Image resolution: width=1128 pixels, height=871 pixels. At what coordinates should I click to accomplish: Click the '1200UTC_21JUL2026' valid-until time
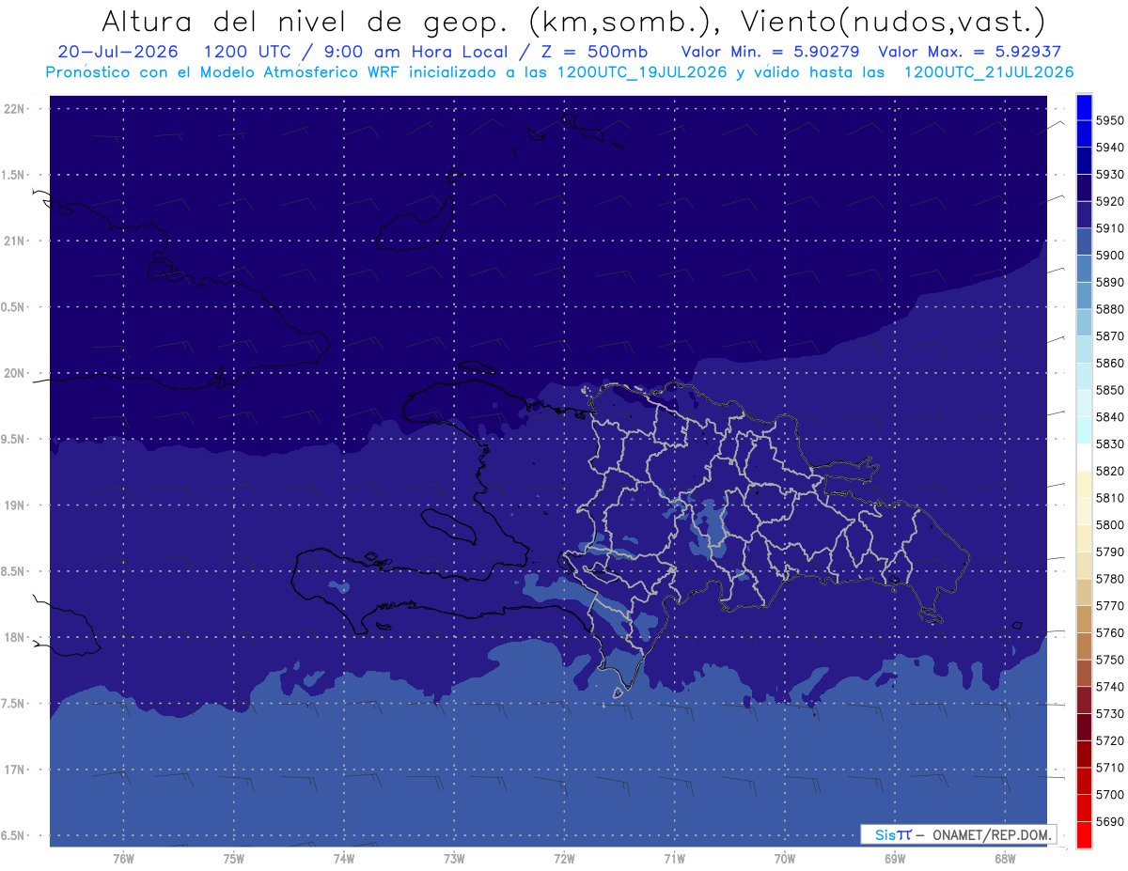(989, 71)
